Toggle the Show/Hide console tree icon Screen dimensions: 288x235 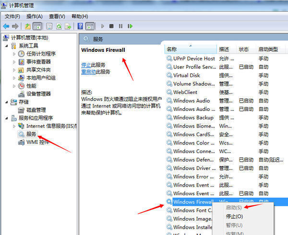click(x=37, y=26)
